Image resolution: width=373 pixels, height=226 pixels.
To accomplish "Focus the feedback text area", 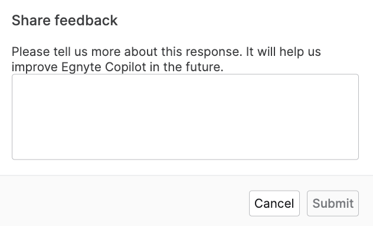I will click(x=185, y=117).
